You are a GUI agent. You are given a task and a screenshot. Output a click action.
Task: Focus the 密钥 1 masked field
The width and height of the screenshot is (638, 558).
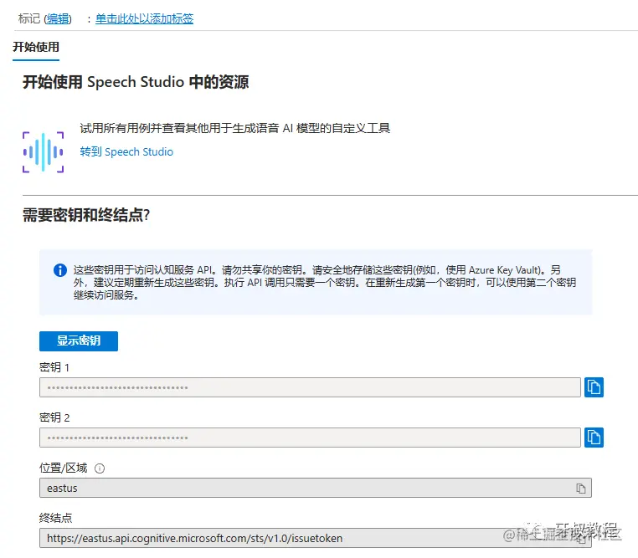310,387
